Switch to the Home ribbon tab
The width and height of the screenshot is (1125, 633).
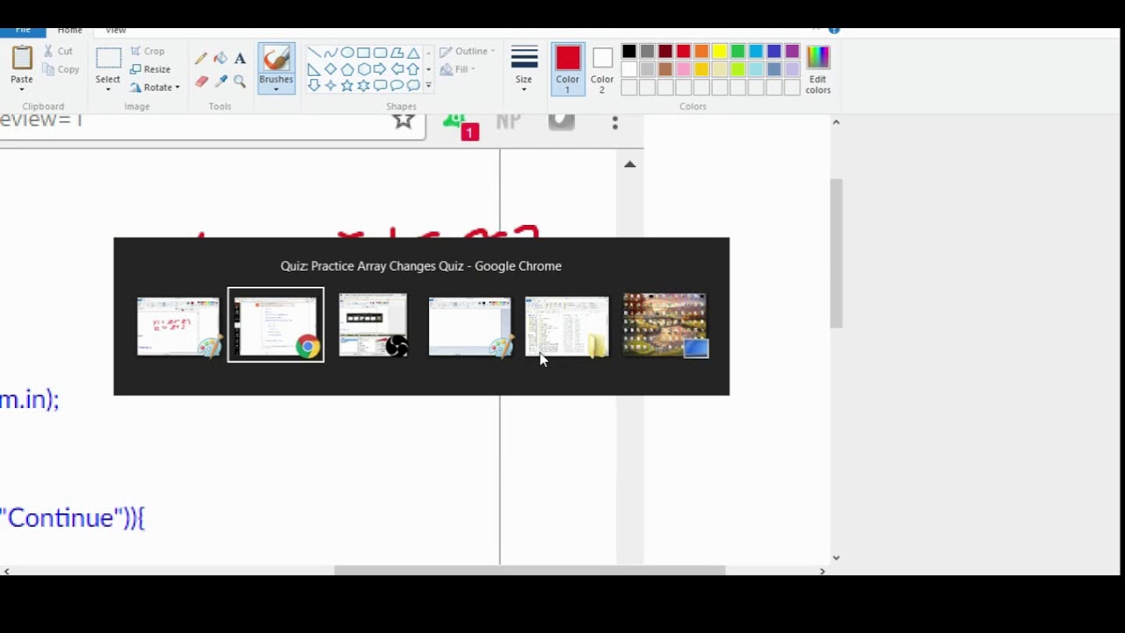(69, 31)
